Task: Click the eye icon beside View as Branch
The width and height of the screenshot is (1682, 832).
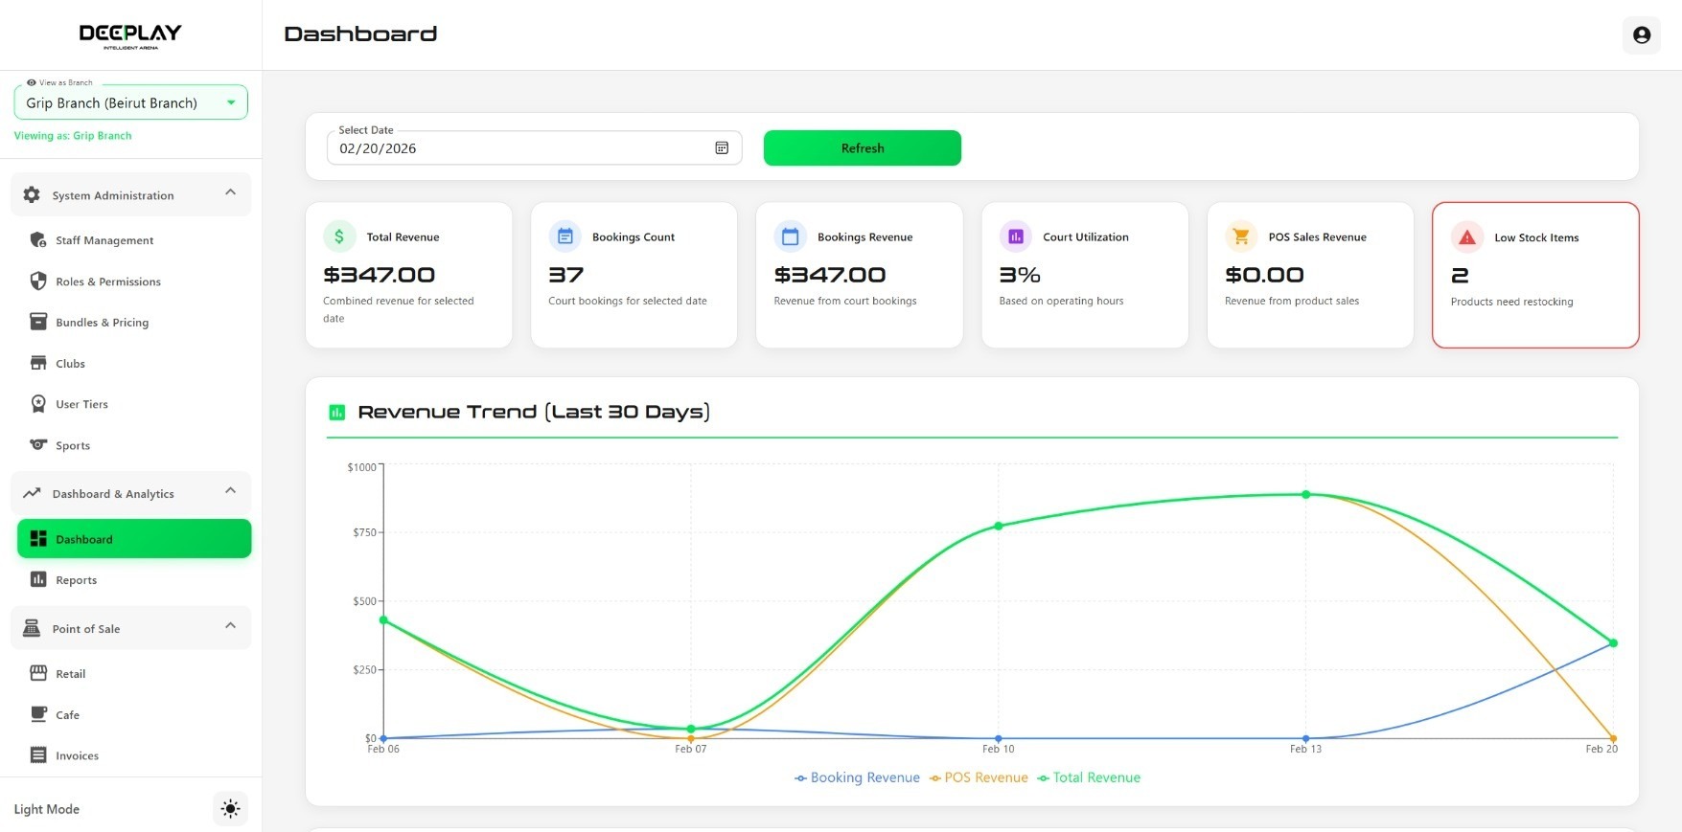Action: (x=32, y=82)
